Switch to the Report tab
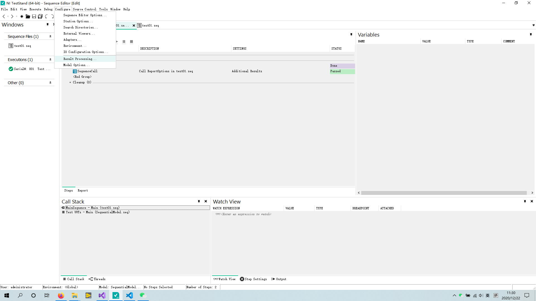This screenshot has height=301, width=536. 83,190
